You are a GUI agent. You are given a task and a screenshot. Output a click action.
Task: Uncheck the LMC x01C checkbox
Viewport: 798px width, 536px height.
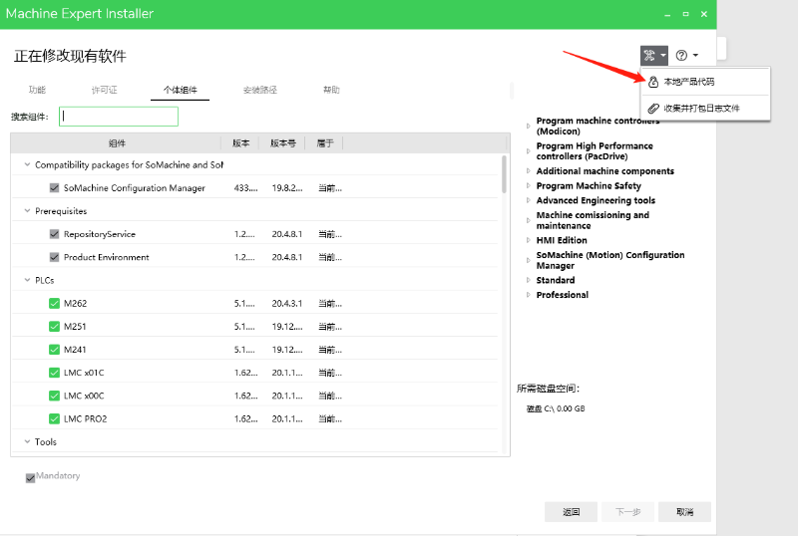click(x=55, y=373)
